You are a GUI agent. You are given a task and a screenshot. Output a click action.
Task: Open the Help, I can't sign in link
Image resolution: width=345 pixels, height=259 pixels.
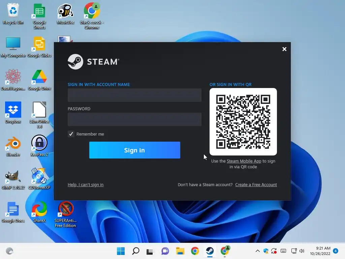point(86,184)
